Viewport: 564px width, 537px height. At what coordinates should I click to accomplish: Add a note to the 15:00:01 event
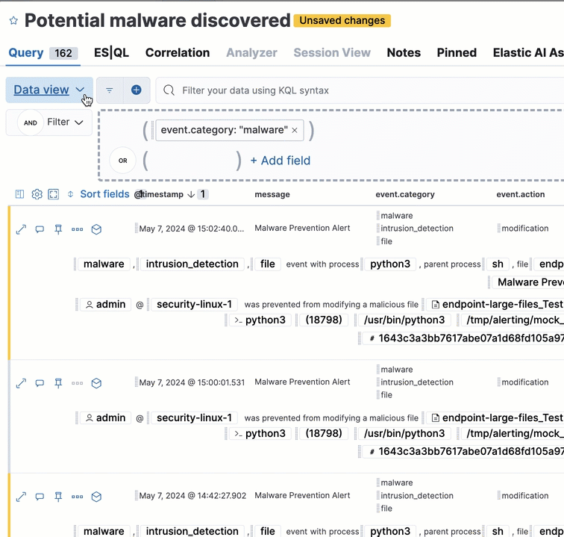point(40,383)
